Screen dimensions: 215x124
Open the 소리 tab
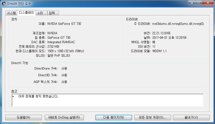click(x=41, y=13)
